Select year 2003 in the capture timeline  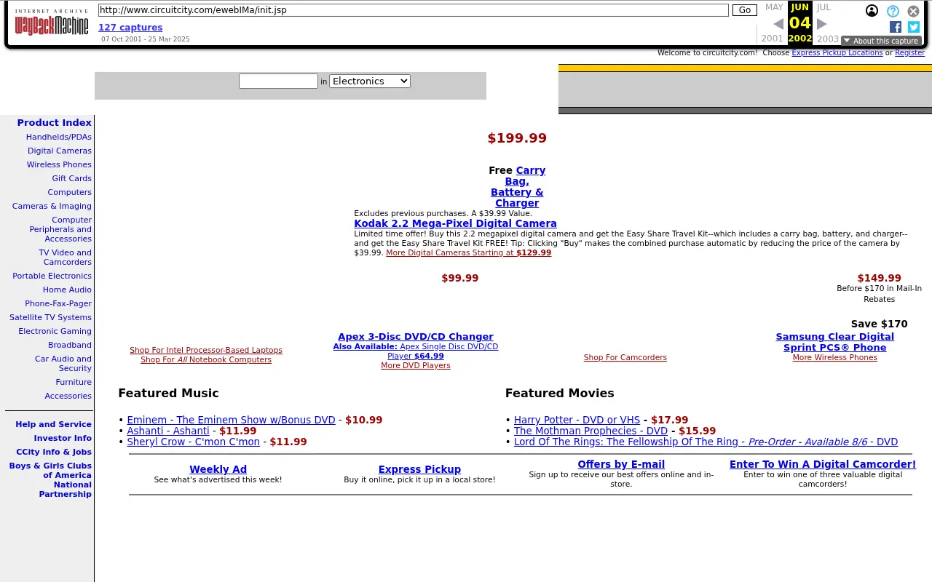point(828,39)
